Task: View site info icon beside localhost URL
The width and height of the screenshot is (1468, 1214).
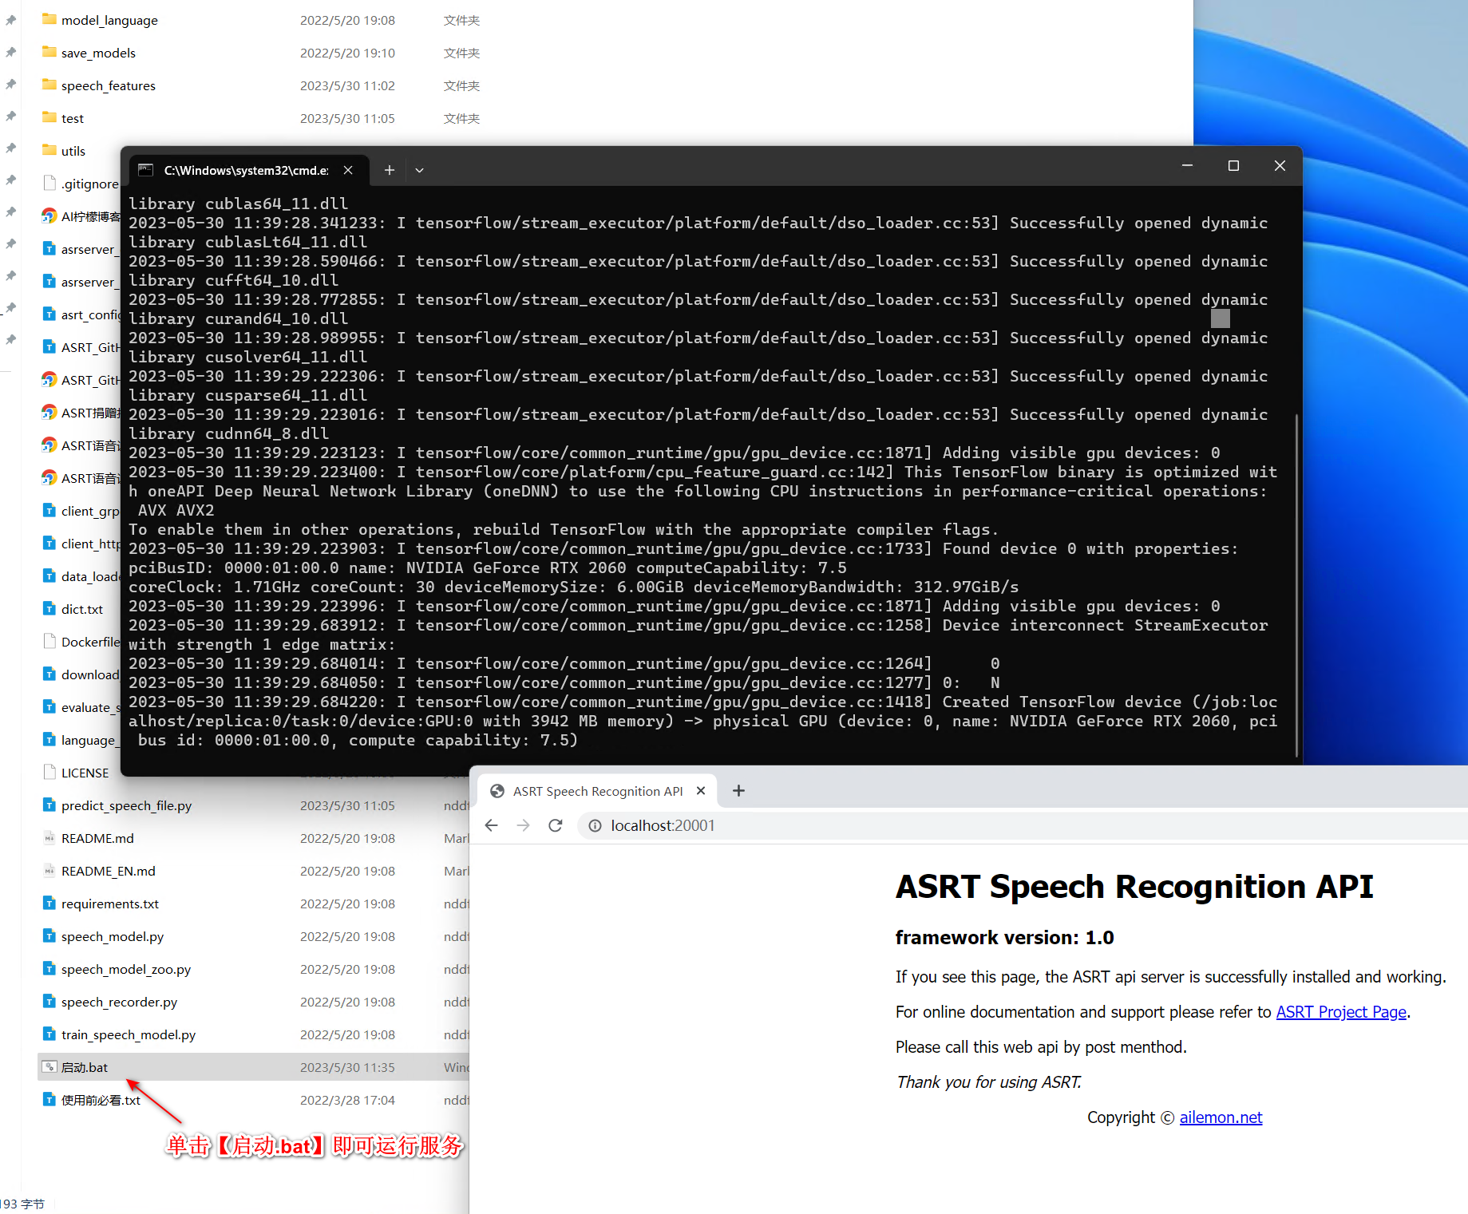Action: tap(595, 825)
